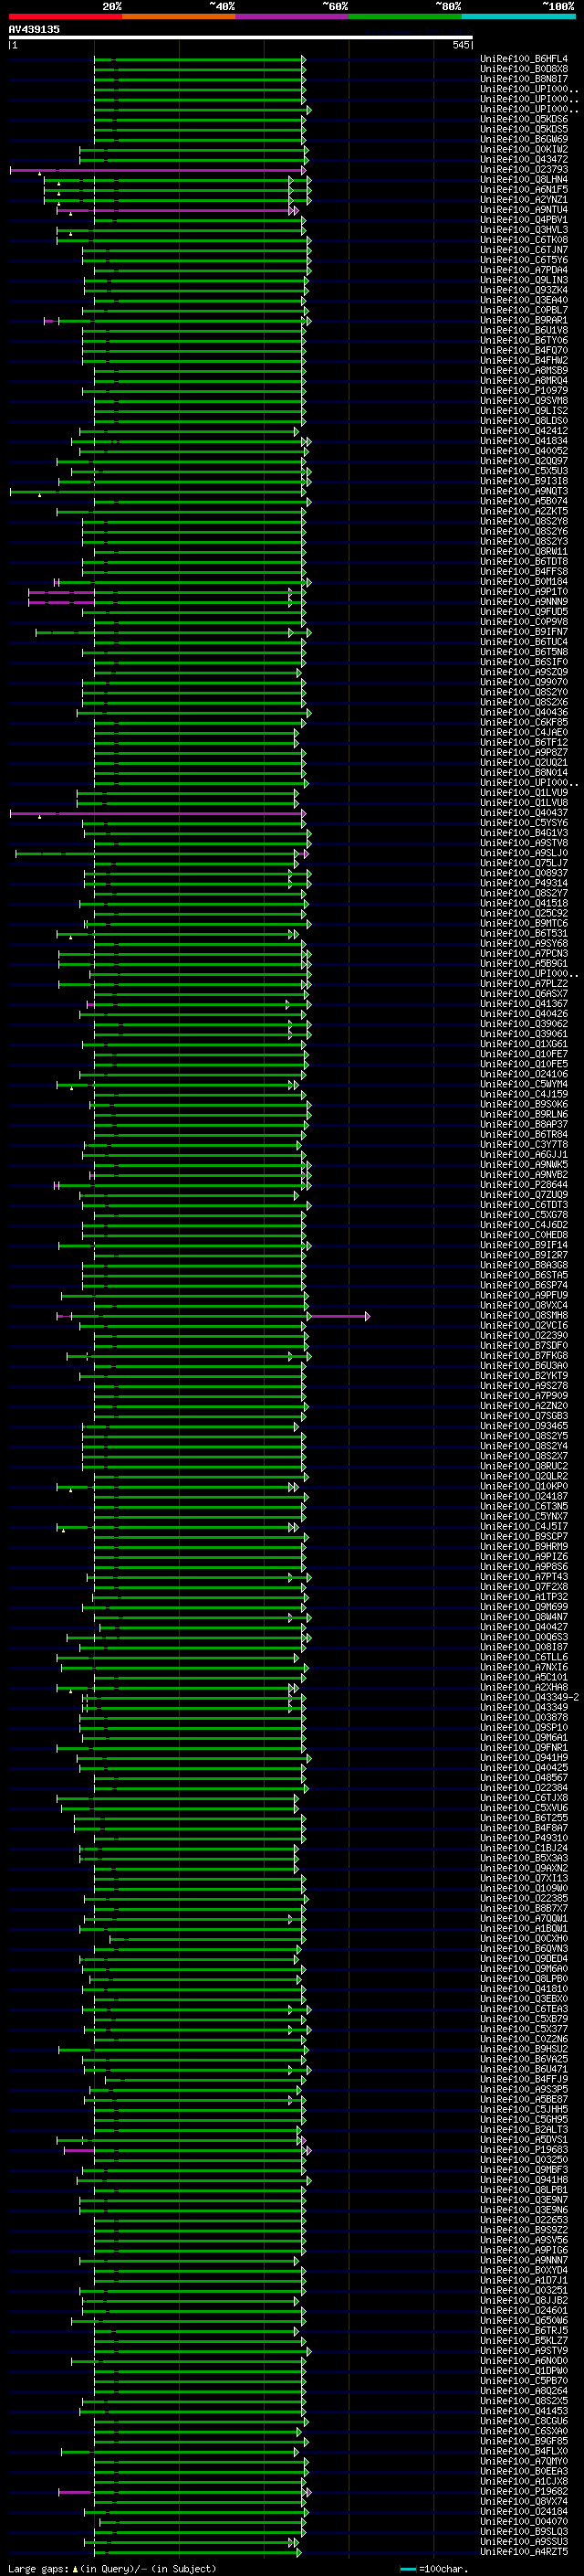Click the white query sequence bar
The width and height of the screenshot is (584, 2576).
pos(241,37)
